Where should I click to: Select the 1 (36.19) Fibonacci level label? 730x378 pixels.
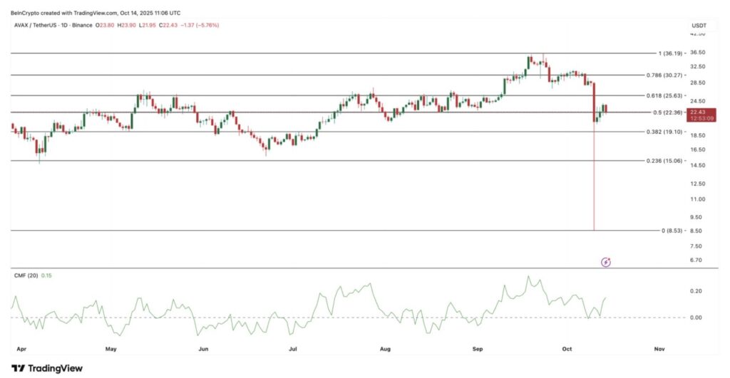coord(670,53)
